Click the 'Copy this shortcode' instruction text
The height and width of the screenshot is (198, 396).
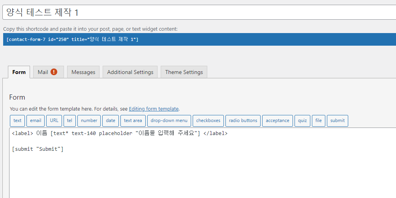90,29
